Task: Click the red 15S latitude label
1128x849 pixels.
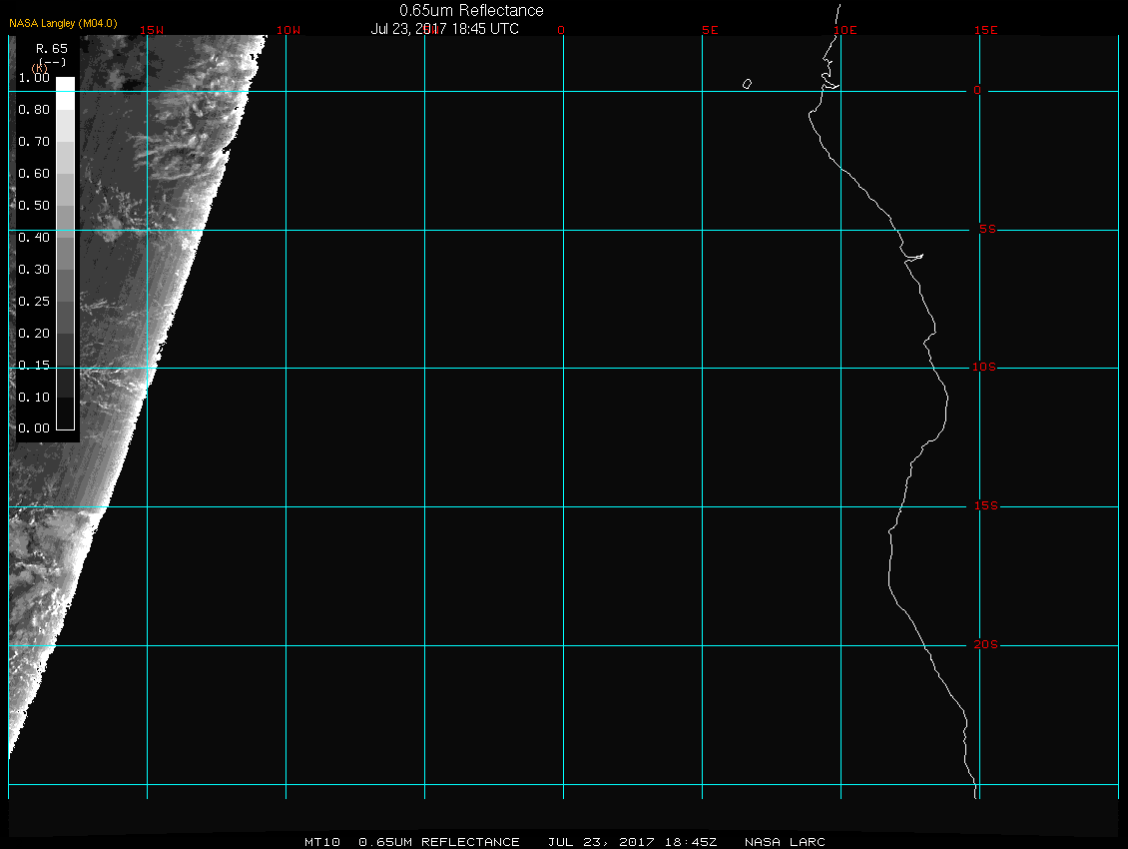Action: [986, 506]
